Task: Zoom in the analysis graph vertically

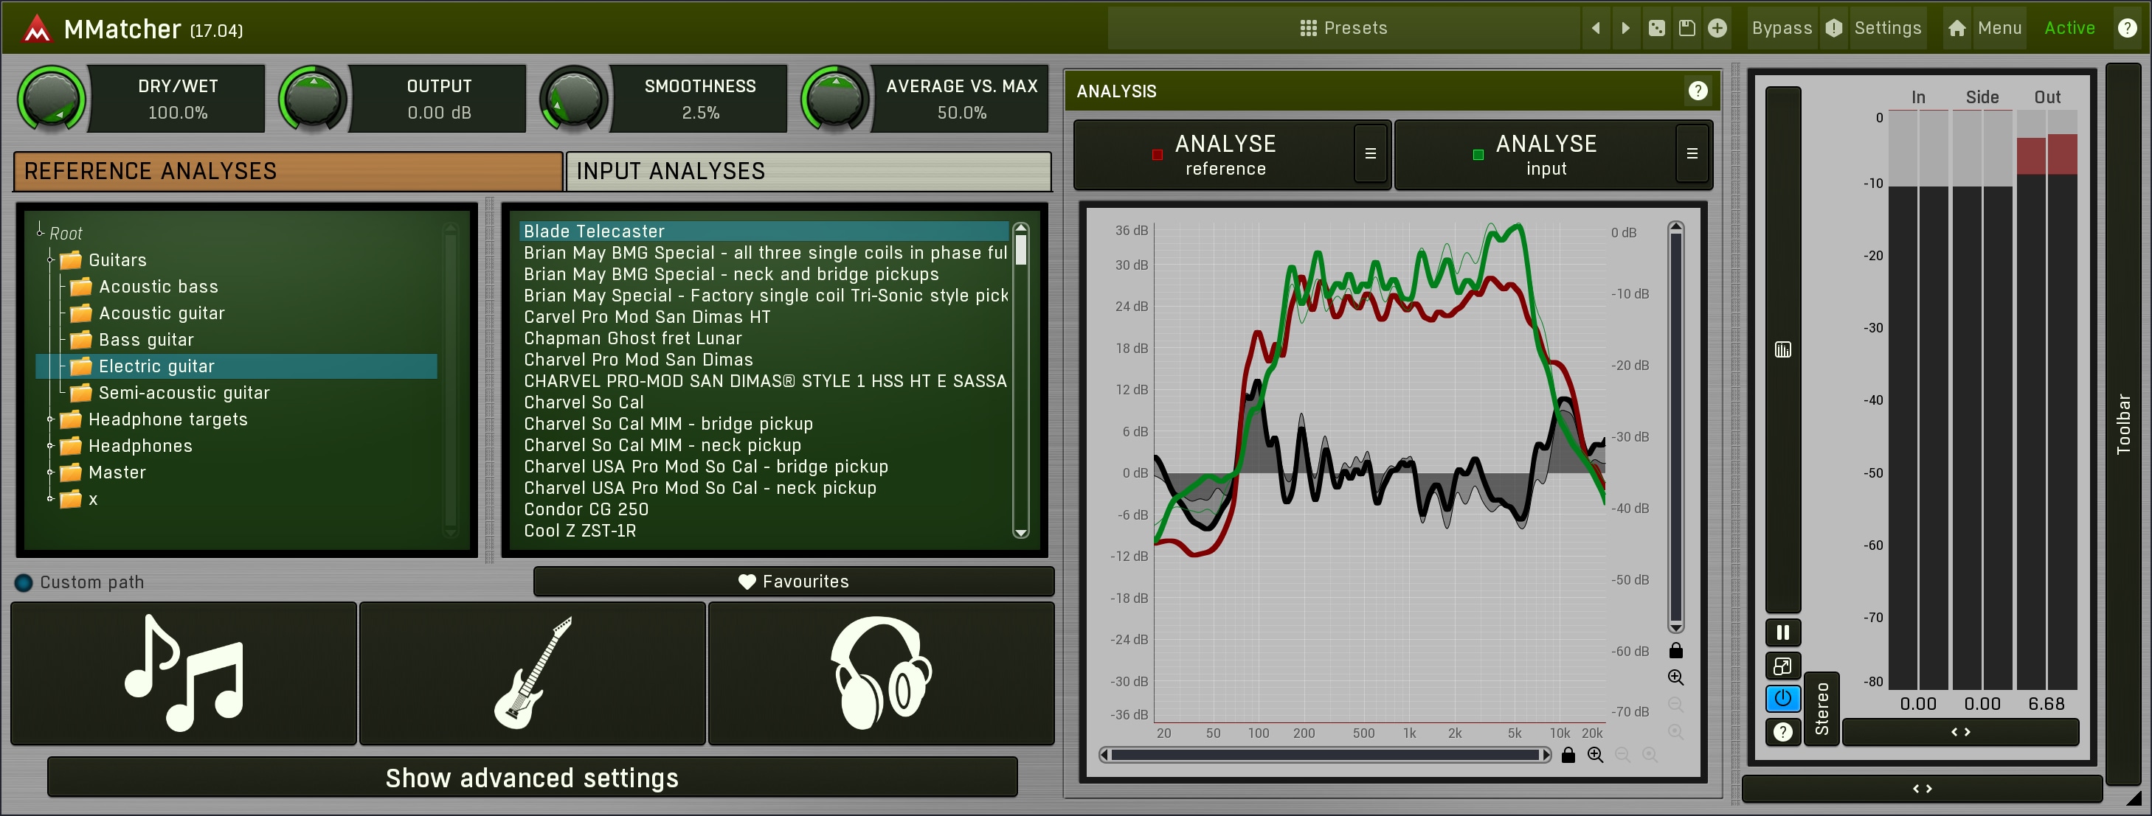Action: 1675,677
